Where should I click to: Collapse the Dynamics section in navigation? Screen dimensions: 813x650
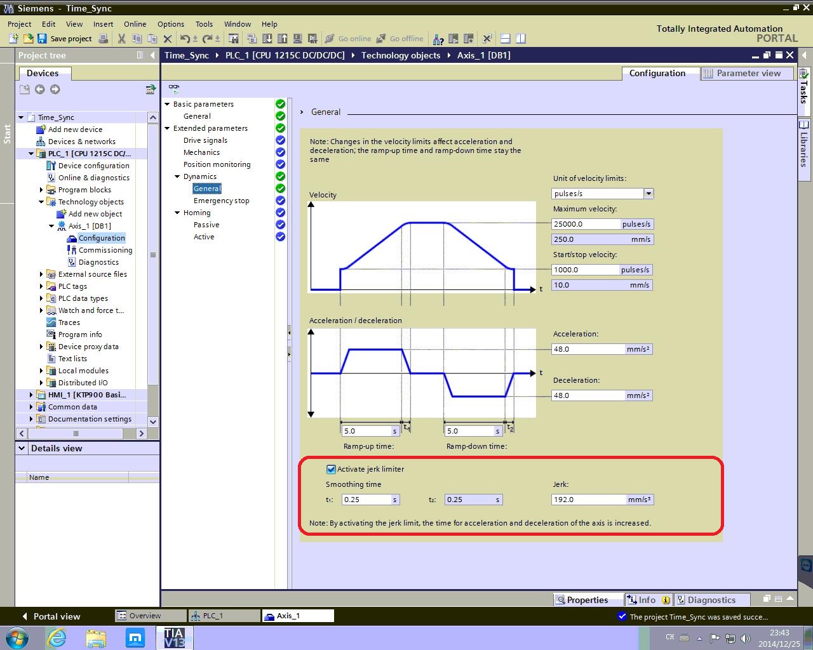tap(177, 176)
